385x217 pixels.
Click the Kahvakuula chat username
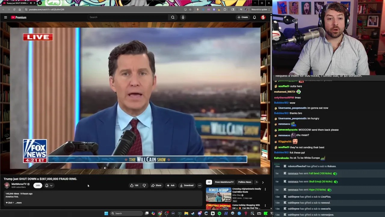click(282, 158)
